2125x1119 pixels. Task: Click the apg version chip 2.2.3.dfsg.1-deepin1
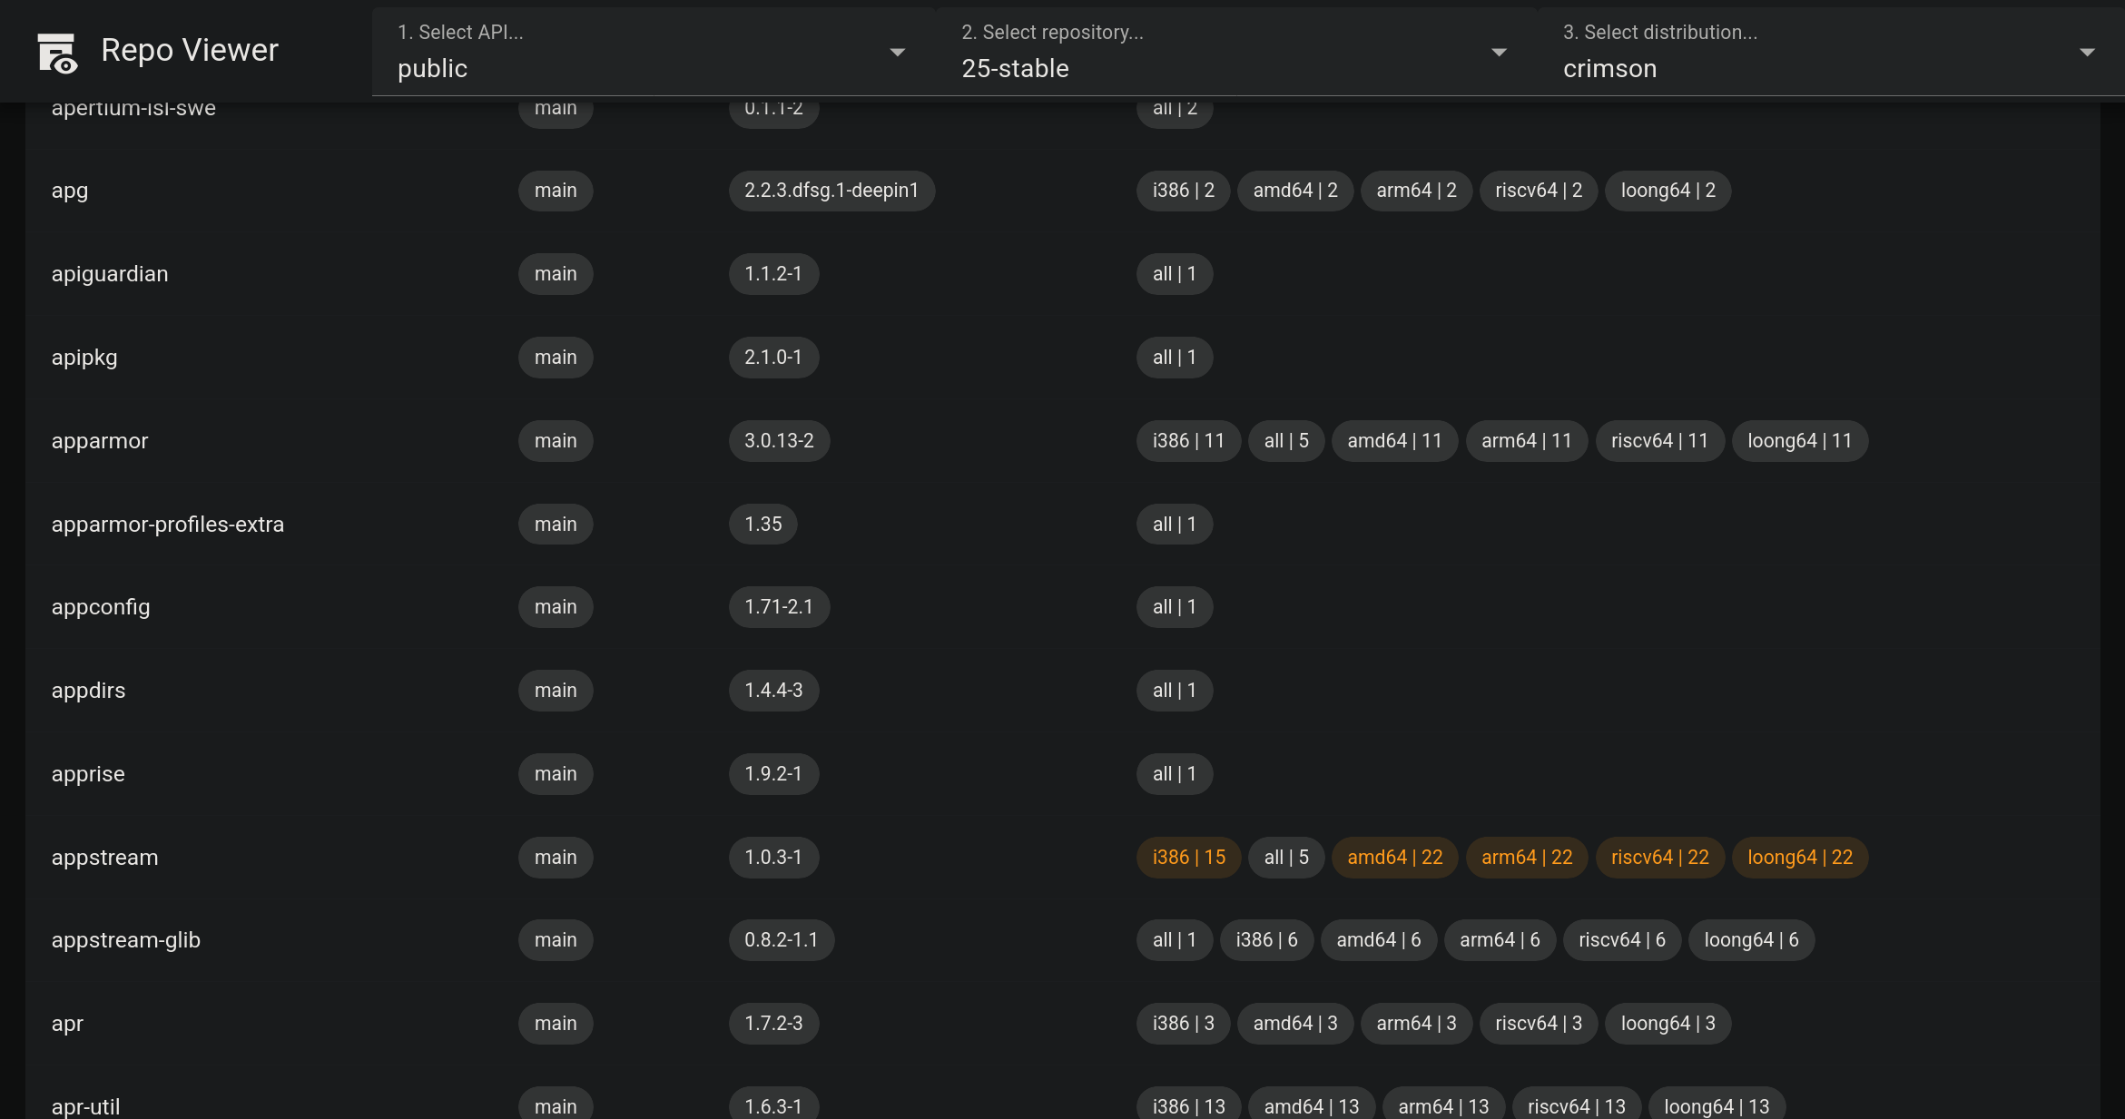tap(831, 191)
